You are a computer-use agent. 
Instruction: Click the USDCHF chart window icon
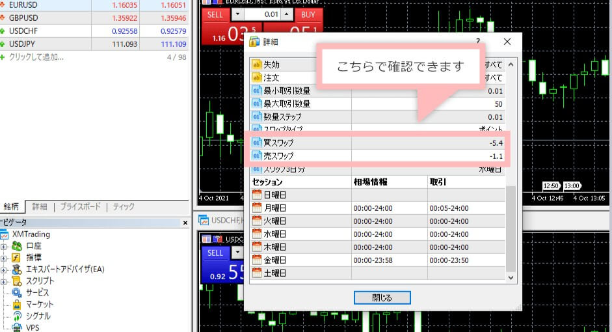pyautogui.click(x=204, y=221)
